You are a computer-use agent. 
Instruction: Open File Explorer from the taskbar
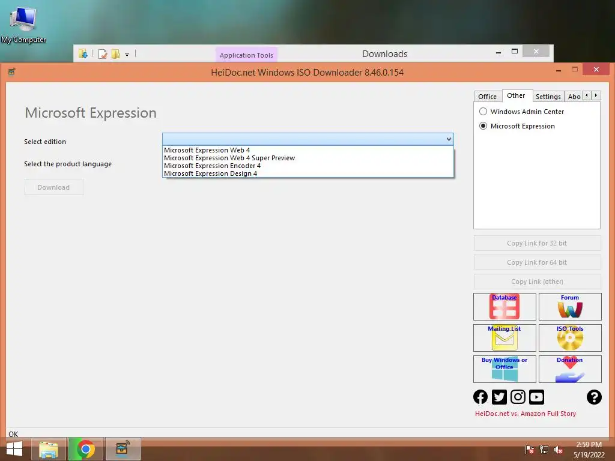click(48, 449)
